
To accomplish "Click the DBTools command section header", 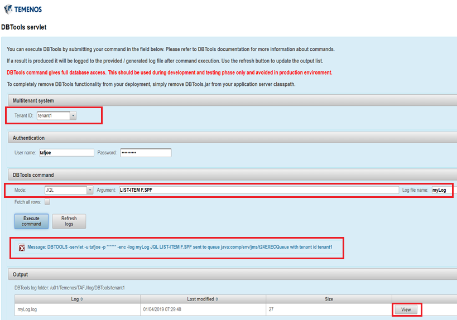I will coord(35,175).
